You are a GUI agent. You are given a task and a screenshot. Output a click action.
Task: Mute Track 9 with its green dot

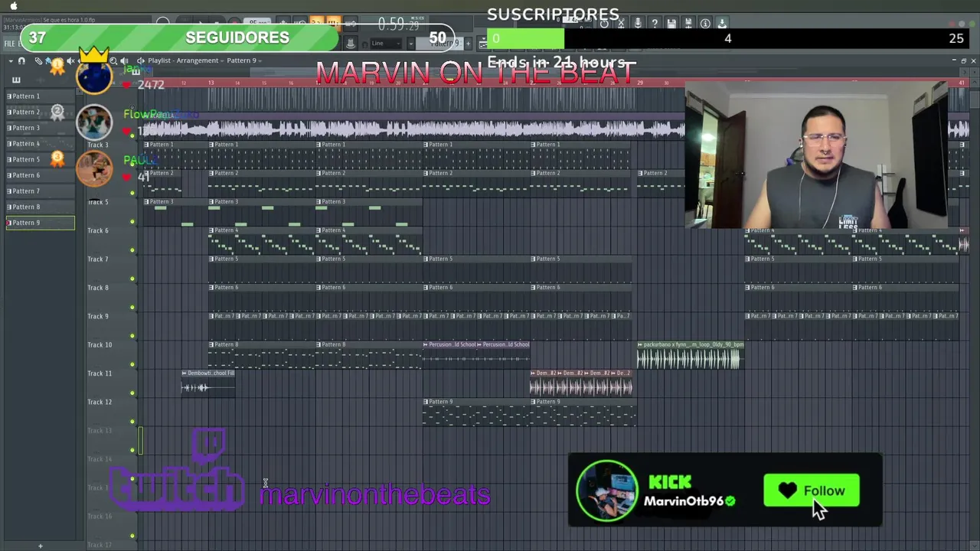(132, 336)
